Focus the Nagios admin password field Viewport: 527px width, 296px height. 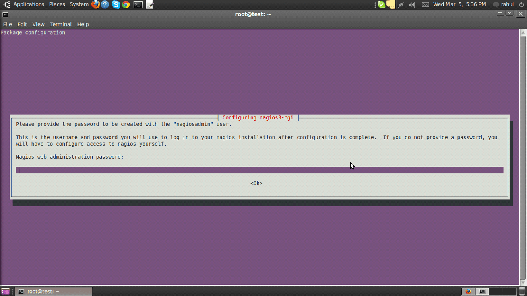point(259,170)
